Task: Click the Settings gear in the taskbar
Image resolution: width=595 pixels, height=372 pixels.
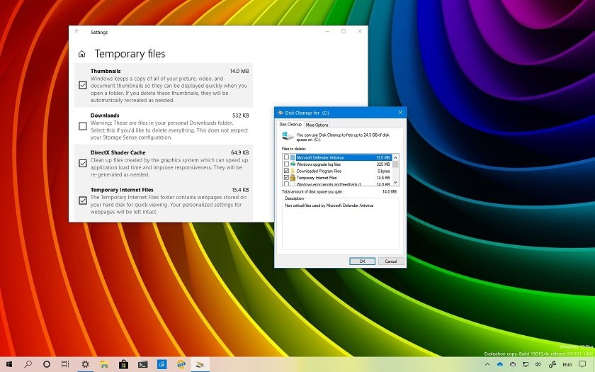Action: click(85, 363)
